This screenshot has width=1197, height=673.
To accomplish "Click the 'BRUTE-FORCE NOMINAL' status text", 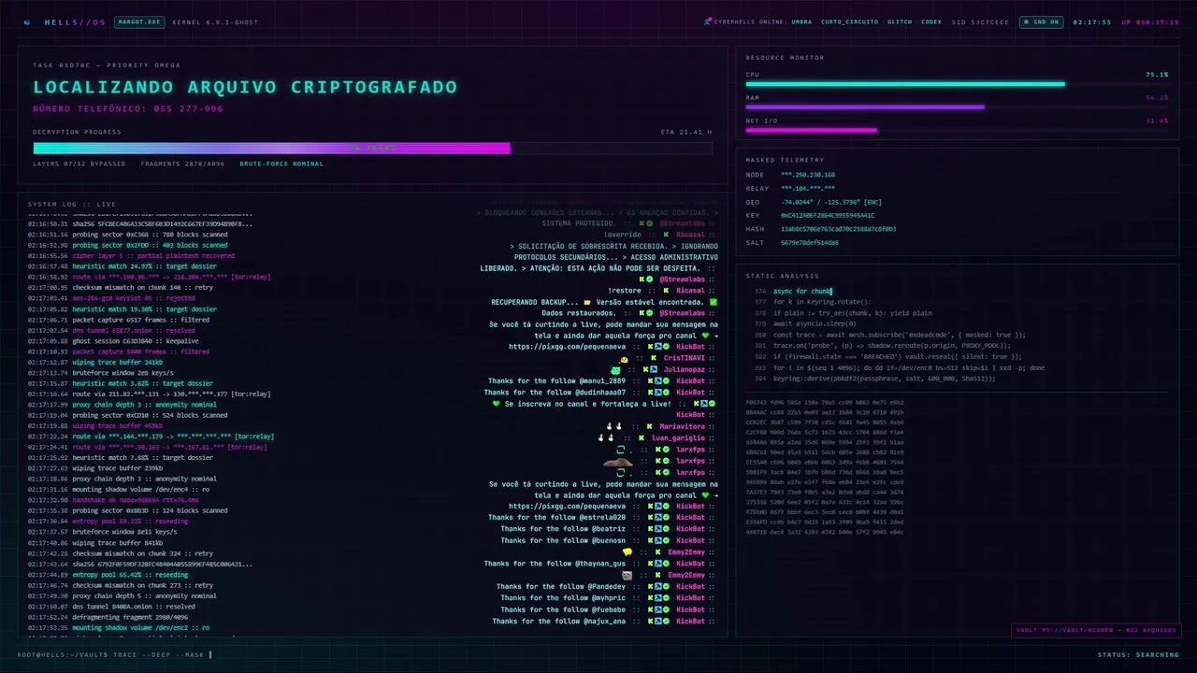I will tap(281, 164).
